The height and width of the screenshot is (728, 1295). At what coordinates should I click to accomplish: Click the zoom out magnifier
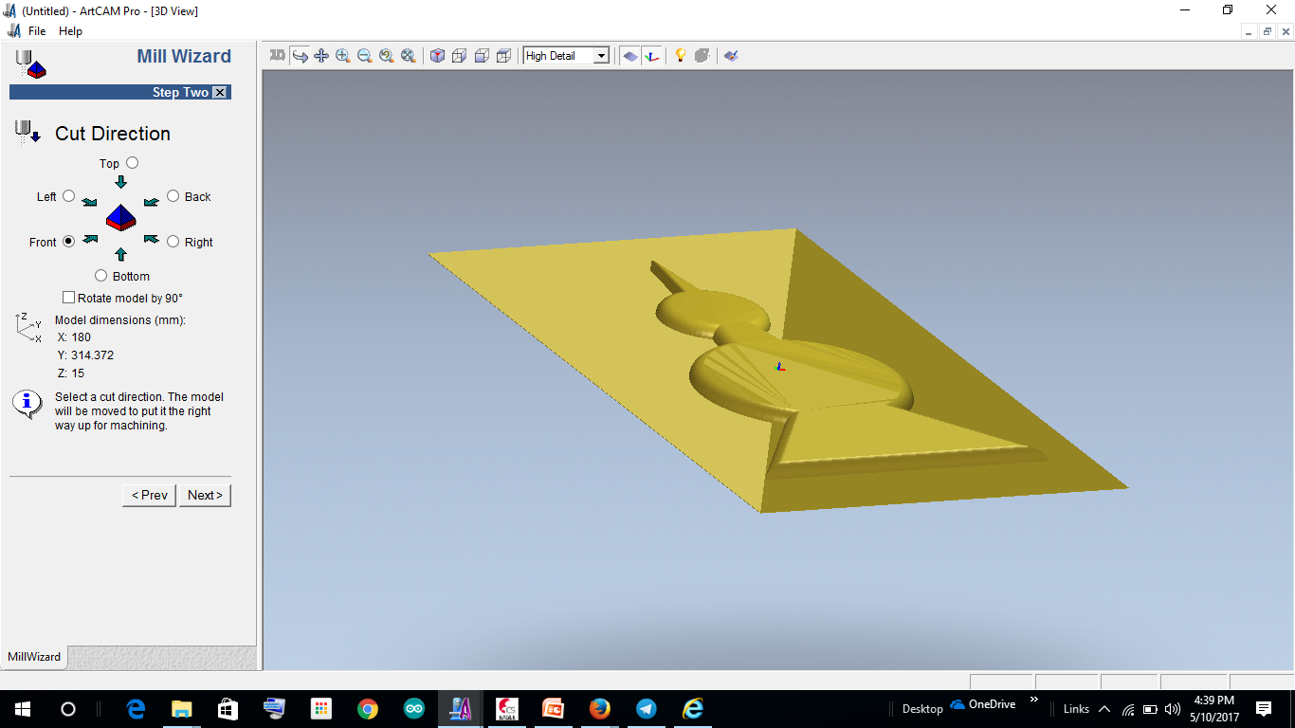pos(365,56)
